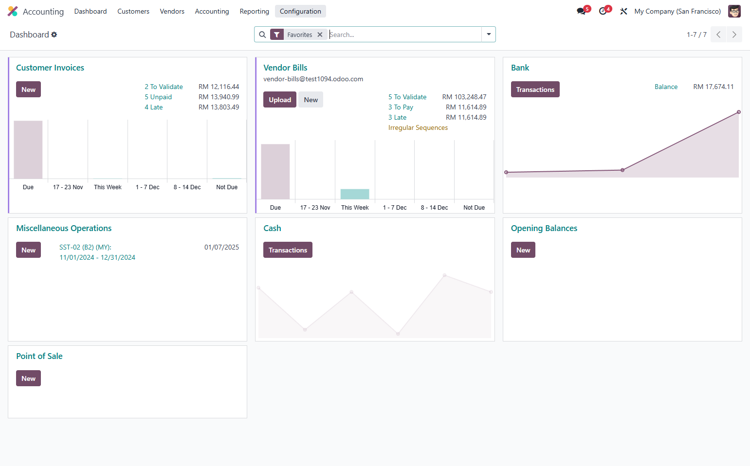
Task: Open 5 To Validate vendor bills
Action: click(x=407, y=97)
